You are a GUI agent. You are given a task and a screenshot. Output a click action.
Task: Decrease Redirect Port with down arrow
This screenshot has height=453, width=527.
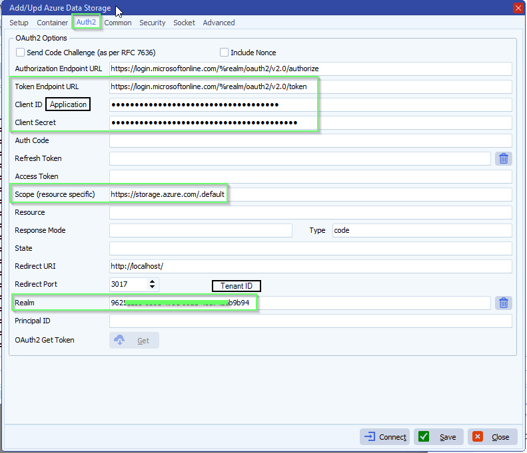coord(153,287)
